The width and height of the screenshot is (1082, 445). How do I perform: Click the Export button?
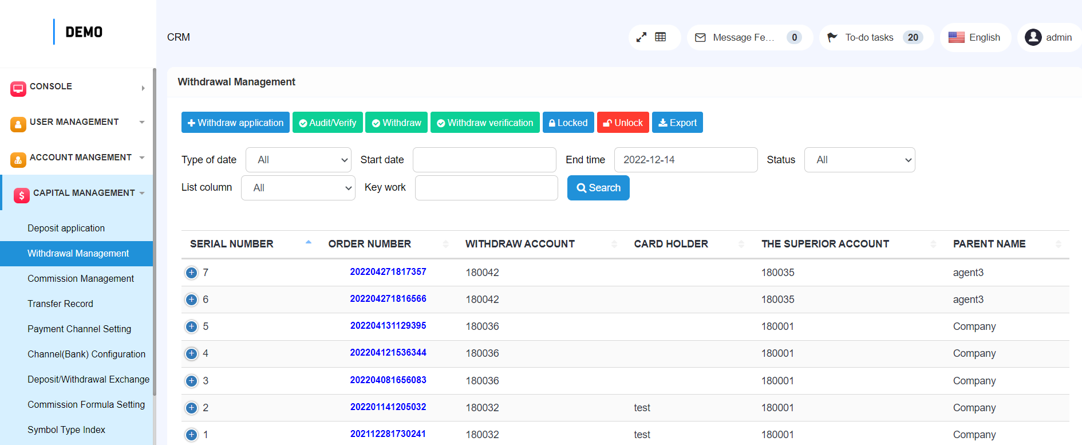tap(677, 123)
